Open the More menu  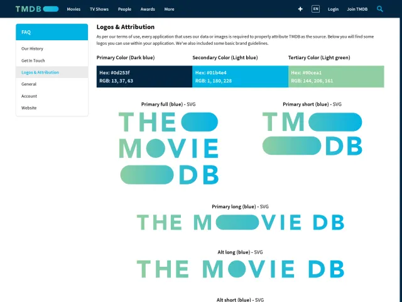tap(169, 9)
